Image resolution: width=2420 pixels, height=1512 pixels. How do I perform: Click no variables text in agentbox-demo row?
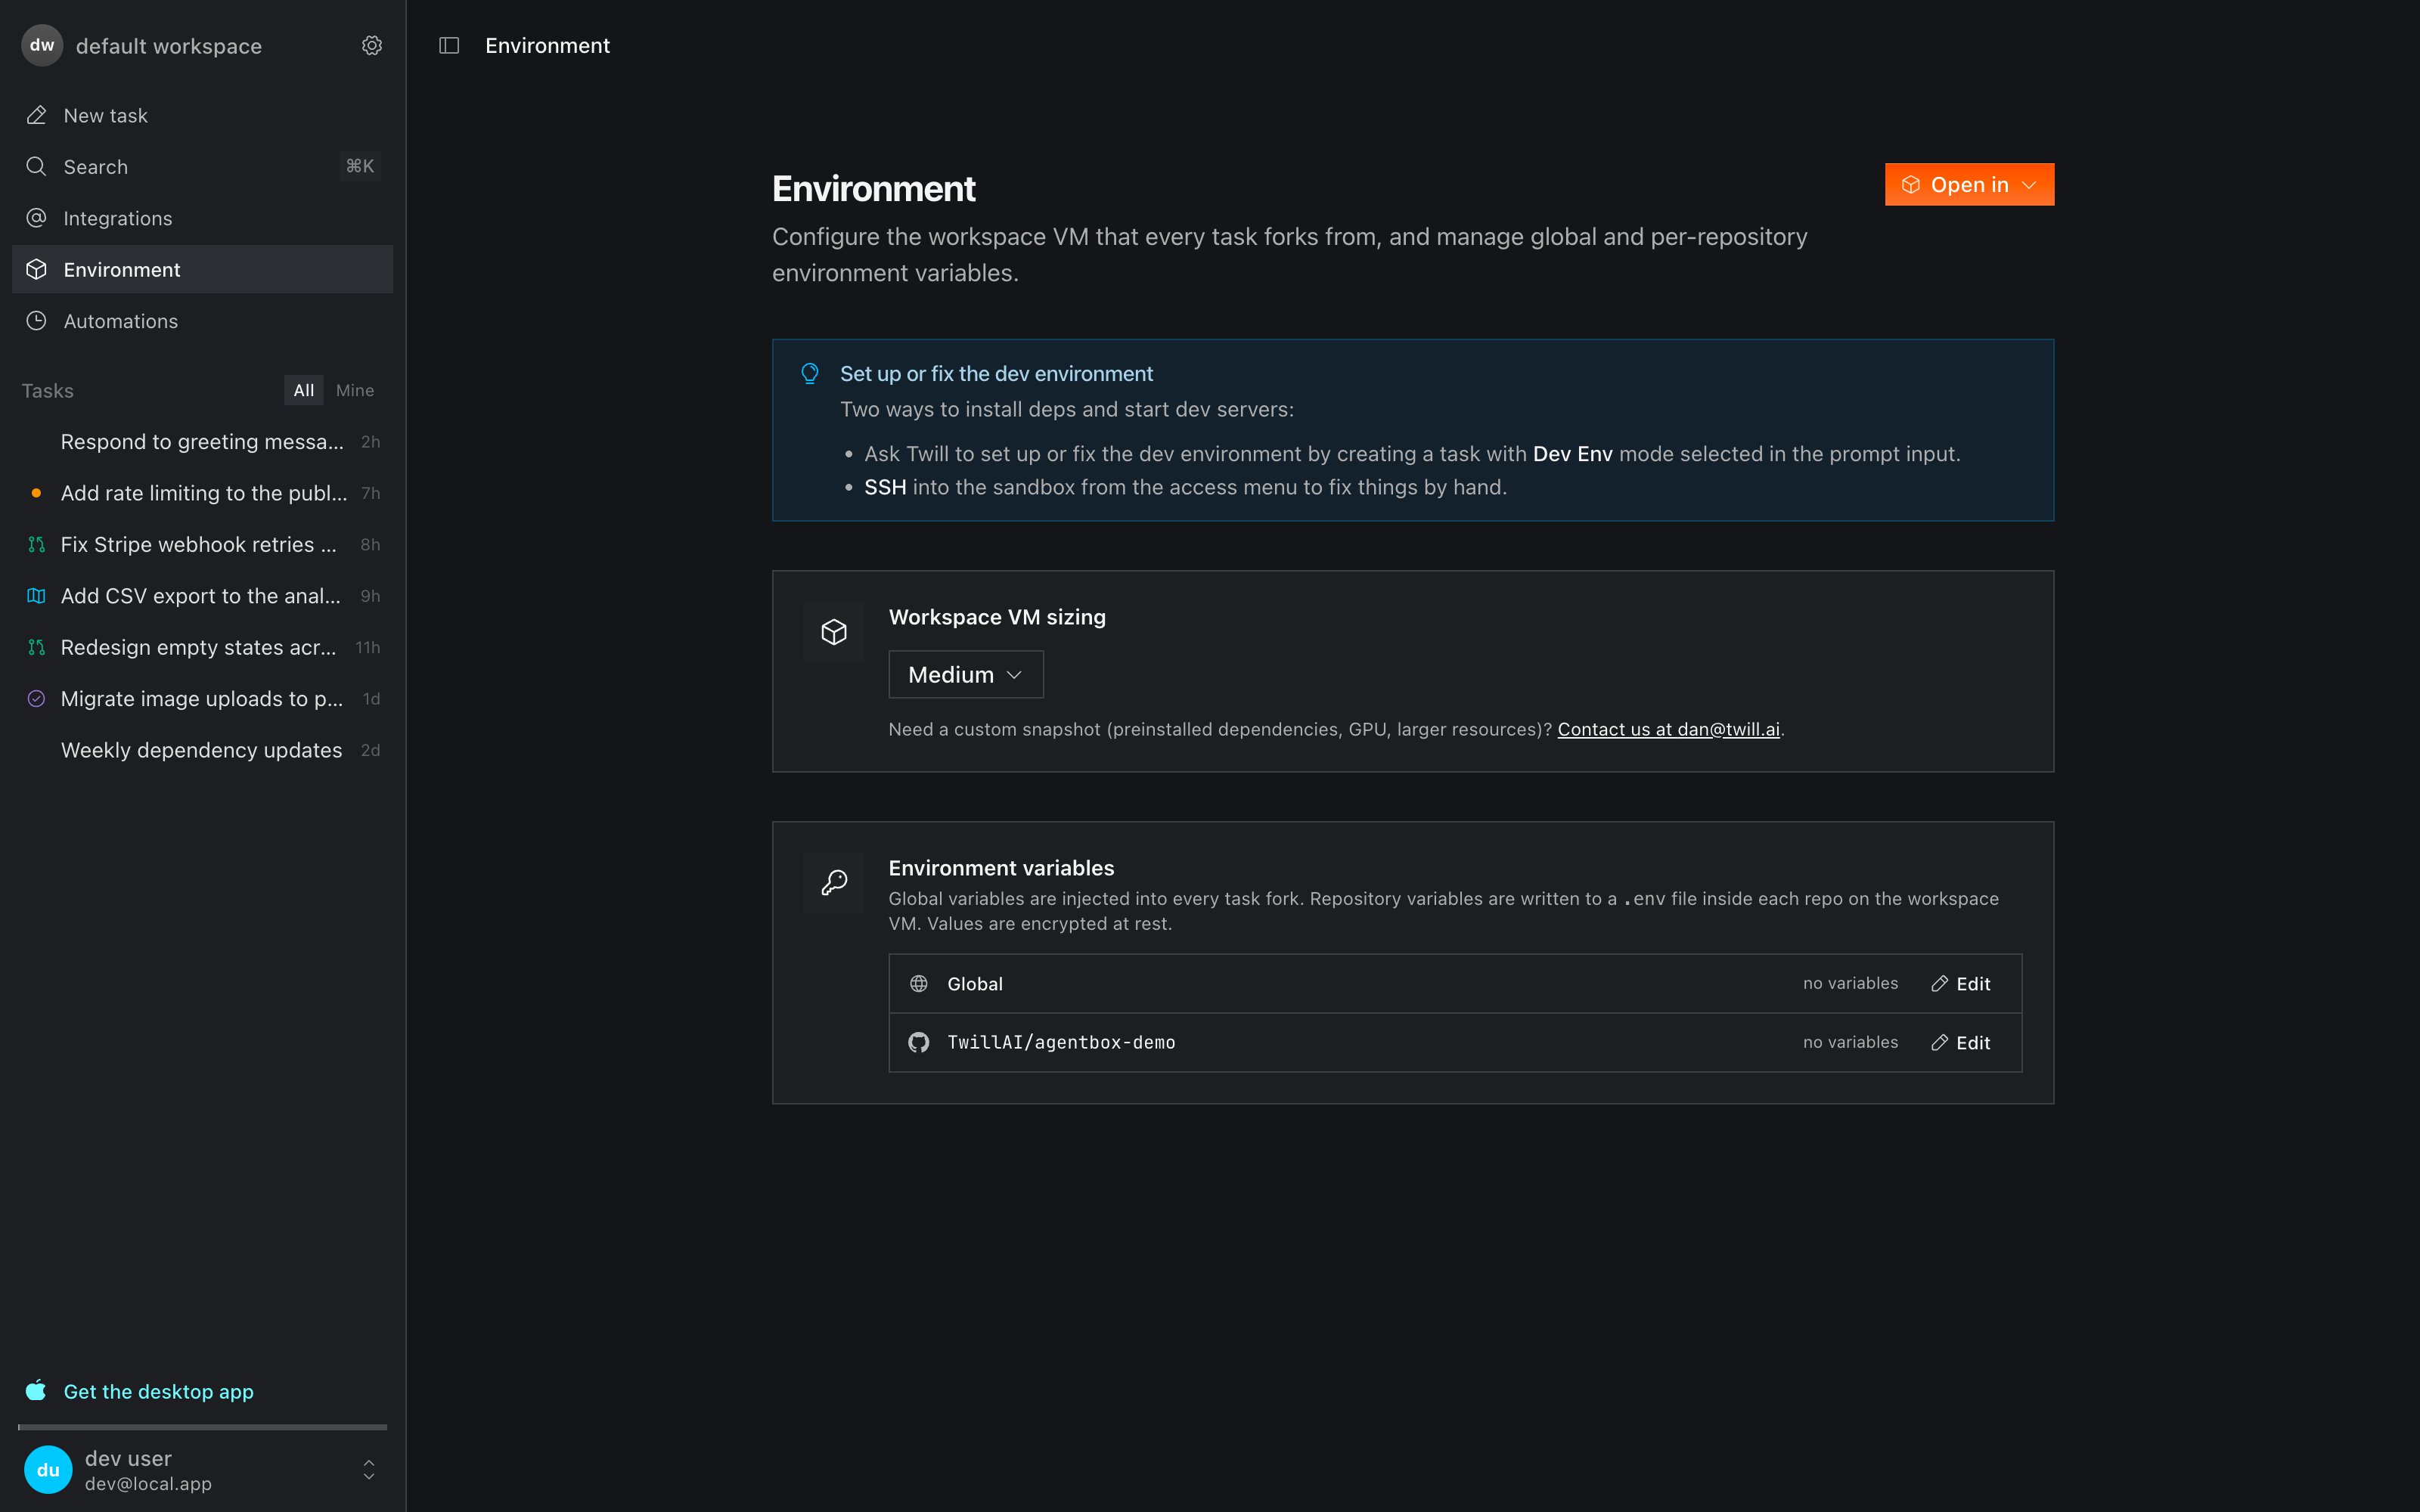click(1850, 1043)
